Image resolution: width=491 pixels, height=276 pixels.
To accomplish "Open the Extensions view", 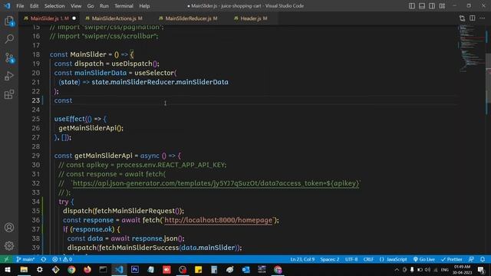I will click(9, 94).
